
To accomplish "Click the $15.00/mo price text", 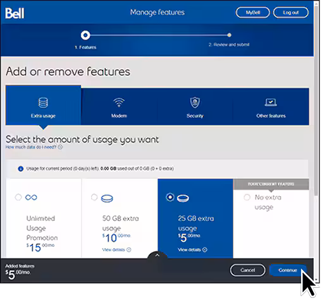I will pos(40,247).
